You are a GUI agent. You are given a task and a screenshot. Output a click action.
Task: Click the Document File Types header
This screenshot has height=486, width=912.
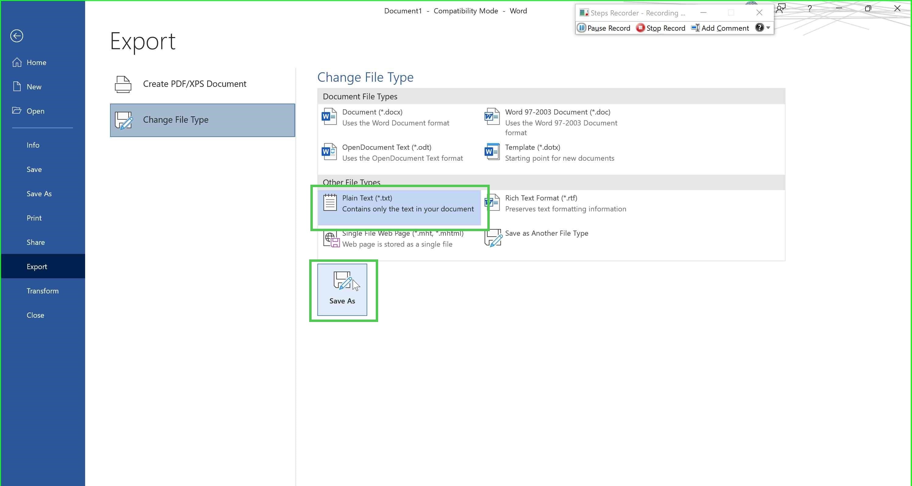click(551, 96)
